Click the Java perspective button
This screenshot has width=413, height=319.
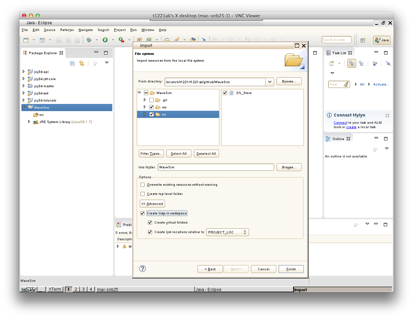(x=382, y=40)
